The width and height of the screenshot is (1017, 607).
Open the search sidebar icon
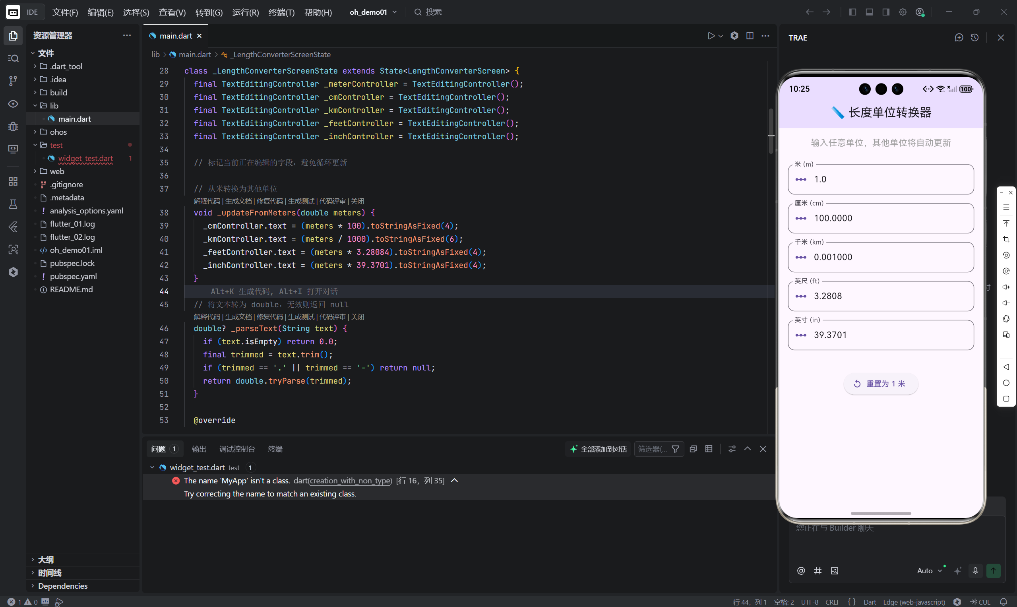coord(13,58)
